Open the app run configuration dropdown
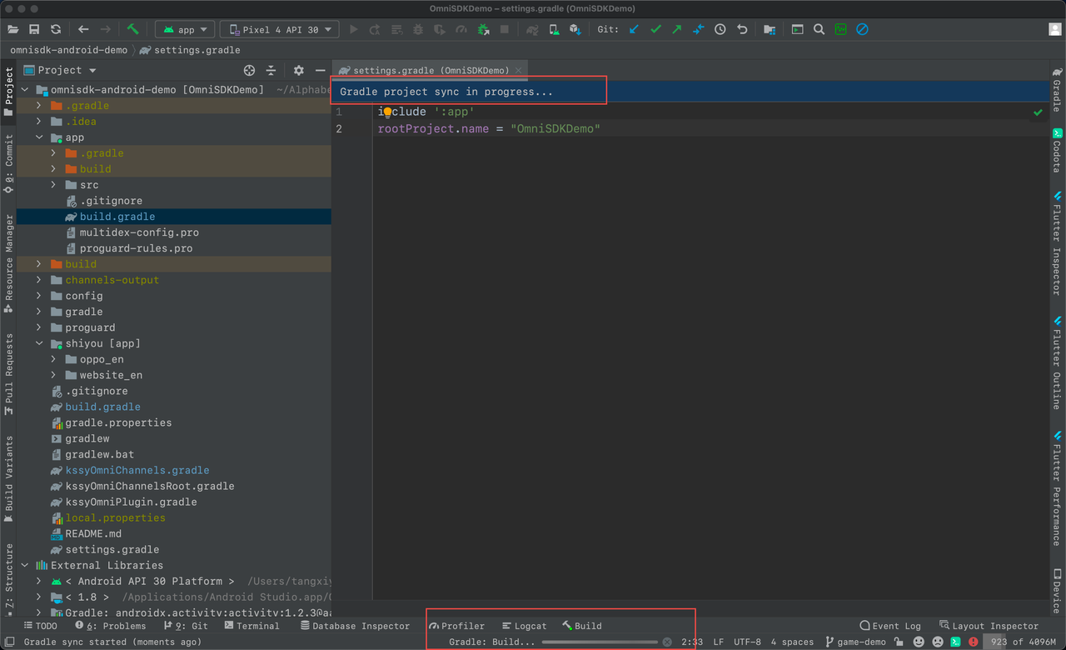 click(x=185, y=29)
